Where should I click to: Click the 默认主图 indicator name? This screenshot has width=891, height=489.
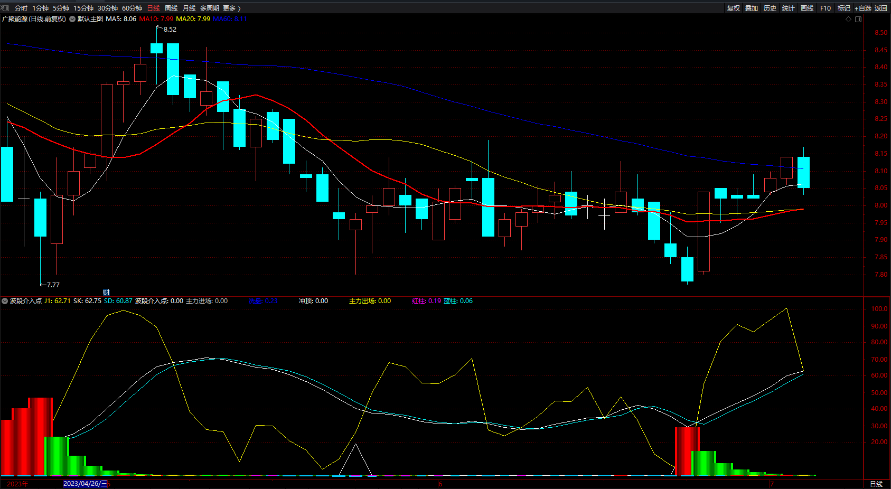click(90, 19)
